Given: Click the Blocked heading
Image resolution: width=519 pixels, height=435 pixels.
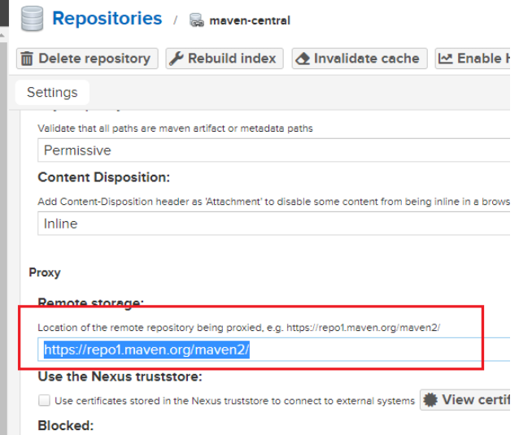Looking at the screenshot, I should coord(65,425).
